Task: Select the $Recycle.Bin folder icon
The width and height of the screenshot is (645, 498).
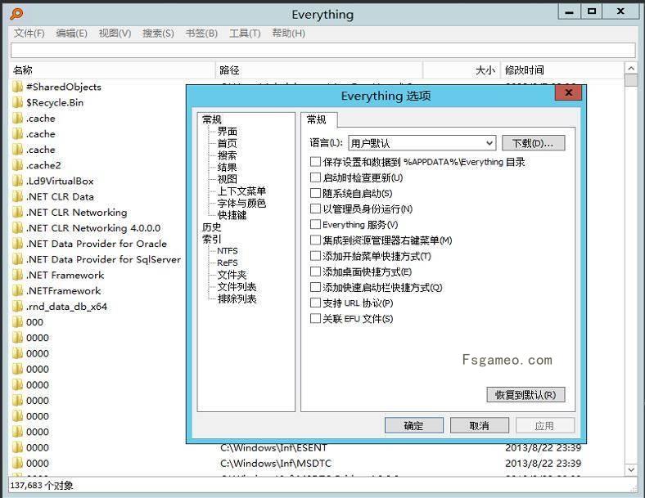Action: (17, 102)
